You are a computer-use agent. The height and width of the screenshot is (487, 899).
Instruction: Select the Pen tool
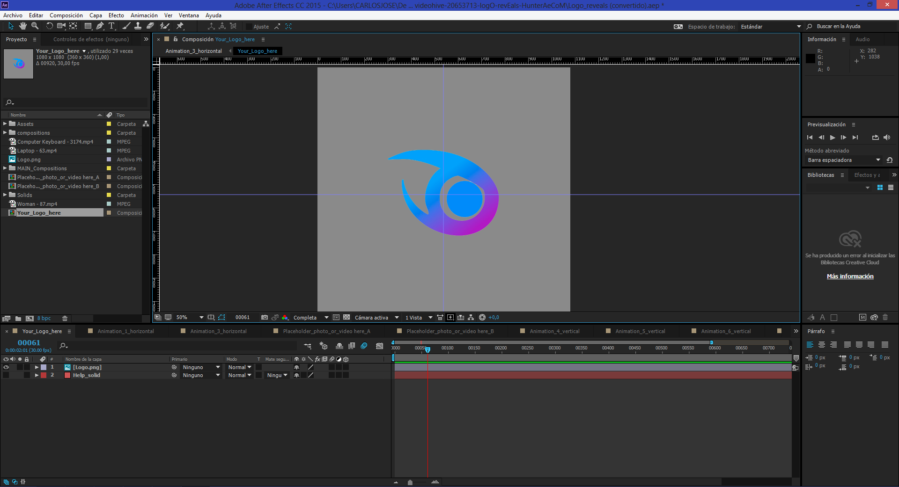(100, 26)
